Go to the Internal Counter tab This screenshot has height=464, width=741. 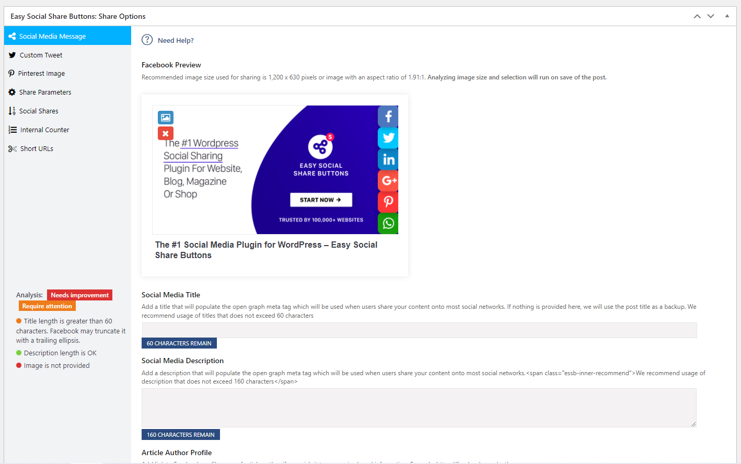click(44, 130)
